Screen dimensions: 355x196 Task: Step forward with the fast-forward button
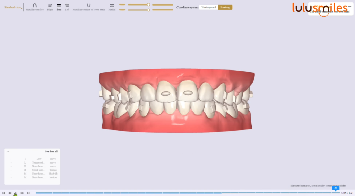point(22,193)
